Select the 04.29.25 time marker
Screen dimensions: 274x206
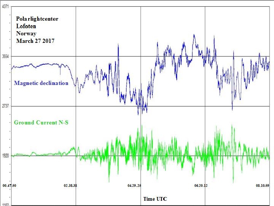point(134,185)
